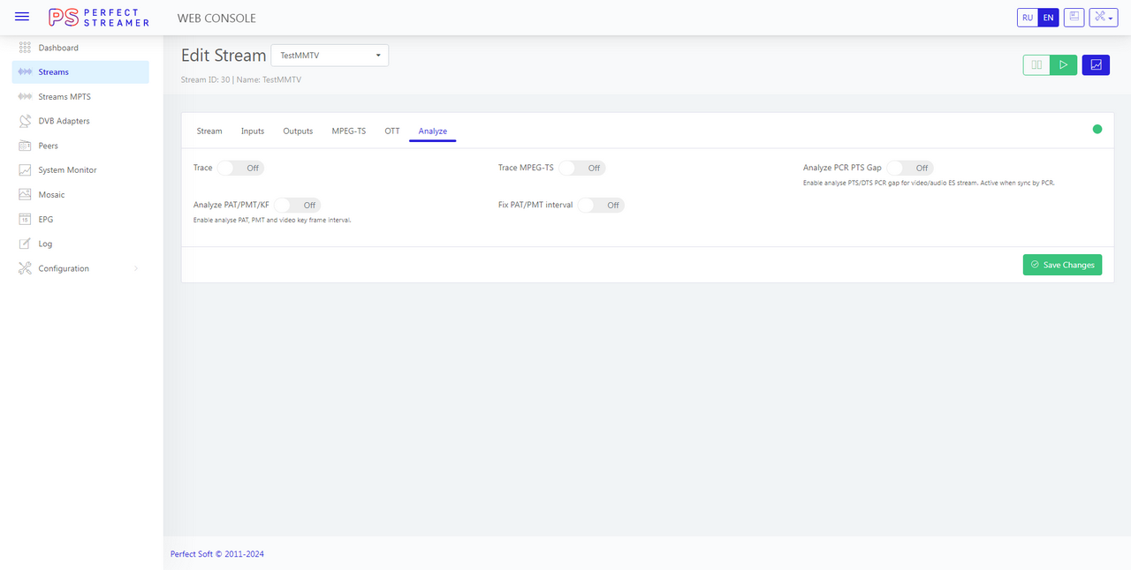Switch language to RU
The height and width of the screenshot is (570, 1131).
1028,18
